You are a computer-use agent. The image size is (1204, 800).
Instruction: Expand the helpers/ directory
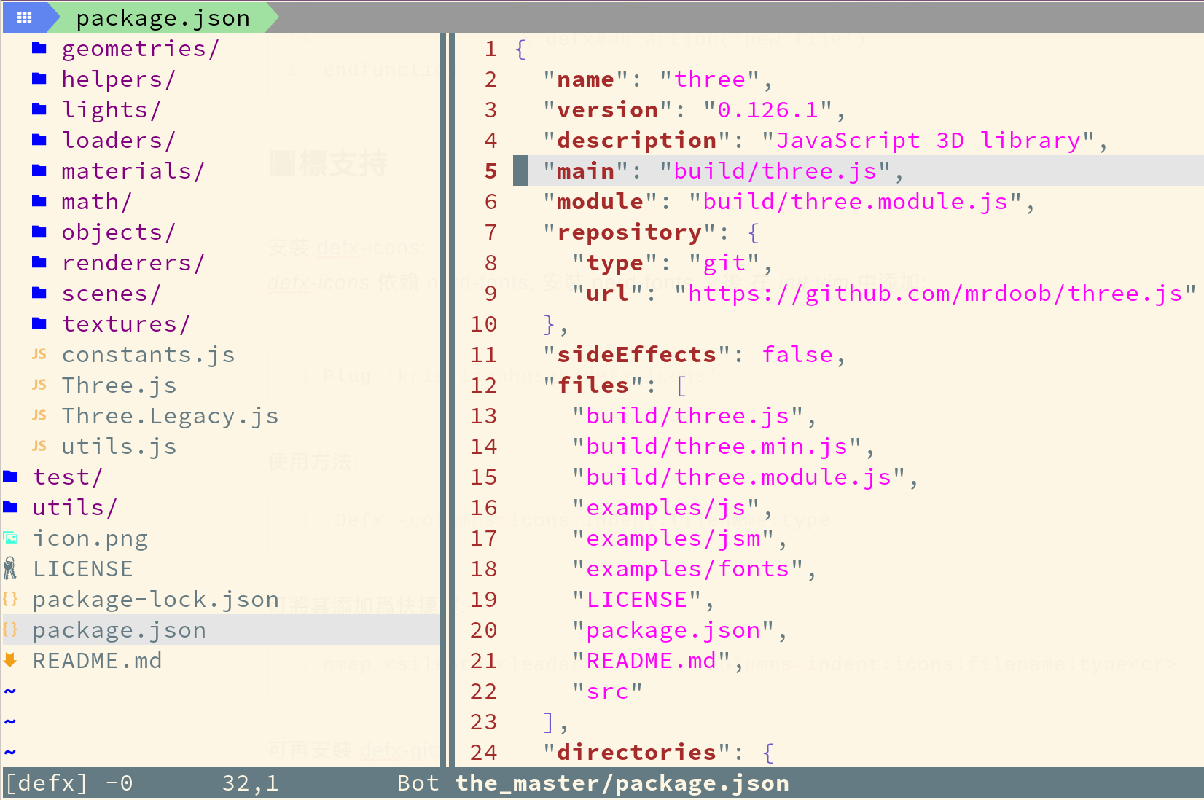click(118, 79)
